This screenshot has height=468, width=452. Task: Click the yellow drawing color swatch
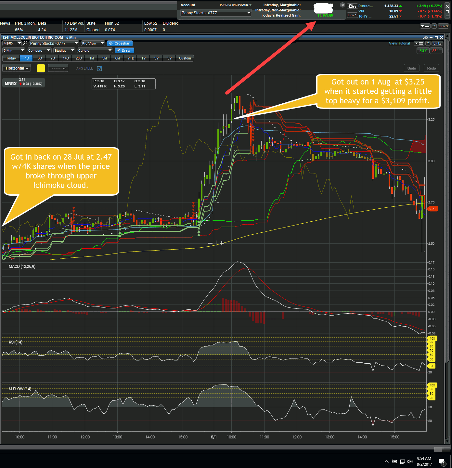[x=41, y=68]
